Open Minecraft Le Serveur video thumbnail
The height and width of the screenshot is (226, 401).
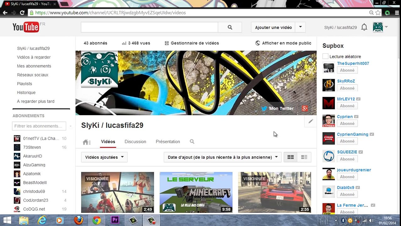click(x=196, y=192)
